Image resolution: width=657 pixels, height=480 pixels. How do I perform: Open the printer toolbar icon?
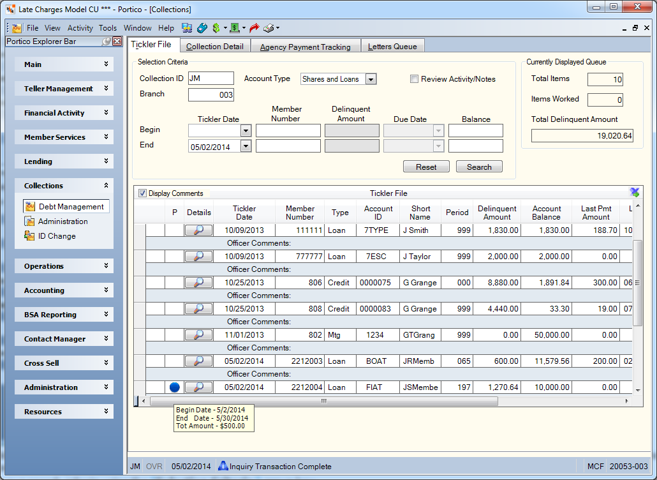point(269,28)
